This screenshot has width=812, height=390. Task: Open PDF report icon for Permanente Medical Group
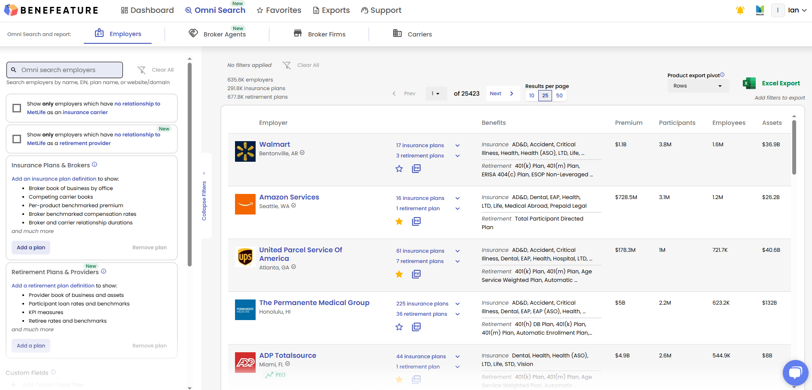(416, 327)
